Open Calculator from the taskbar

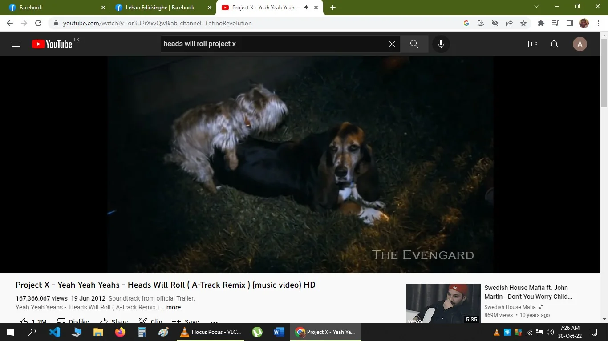(x=142, y=332)
